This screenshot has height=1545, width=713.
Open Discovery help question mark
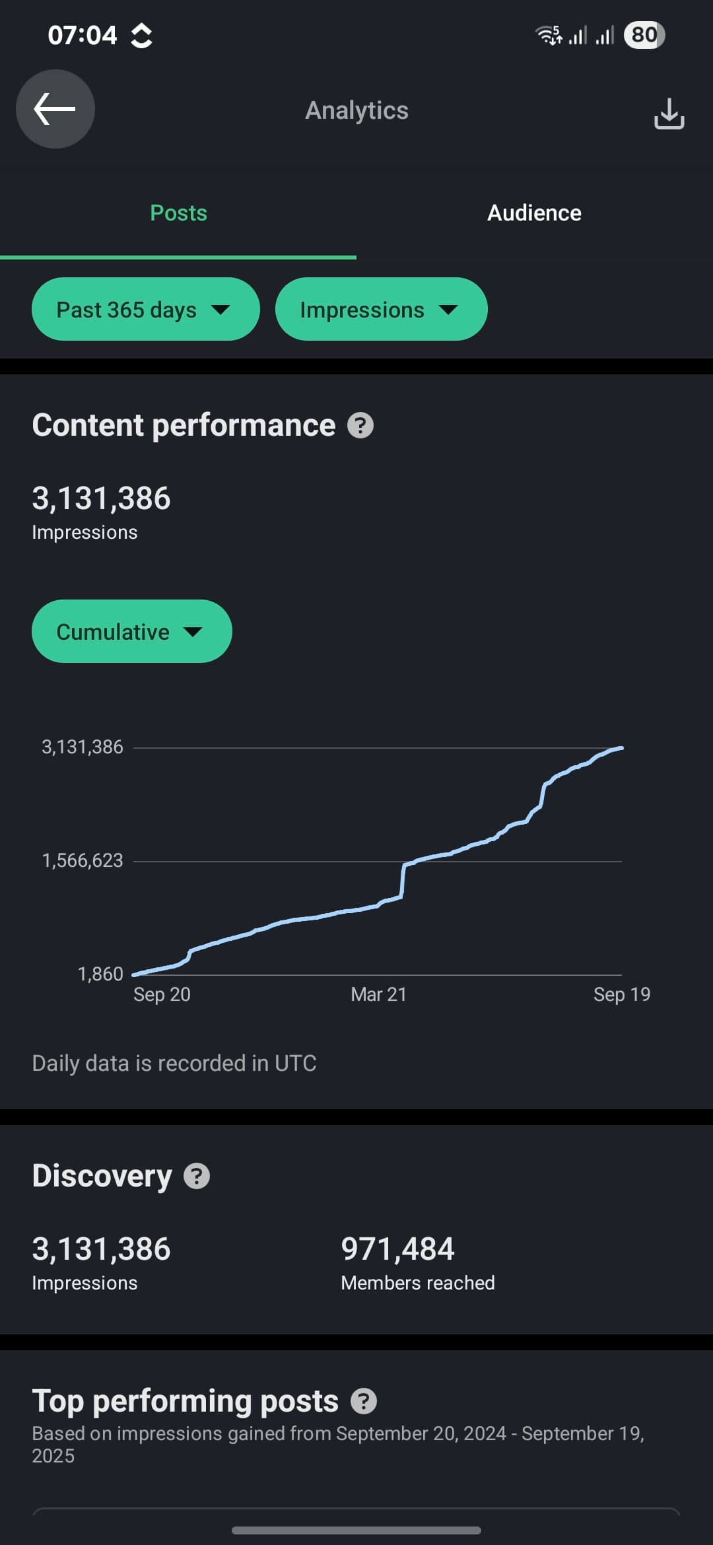click(197, 1176)
